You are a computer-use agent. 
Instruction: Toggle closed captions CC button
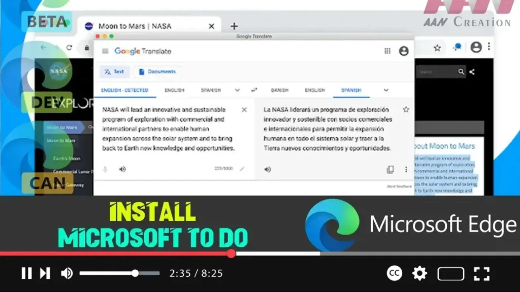click(395, 273)
